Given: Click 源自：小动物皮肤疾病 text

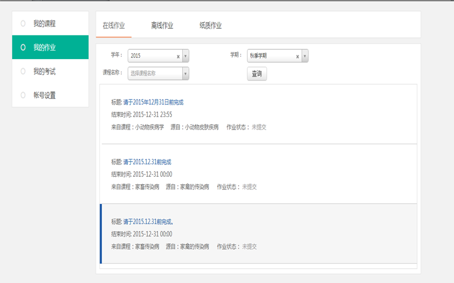Looking at the screenshot, I should pyautogui.click(x=195, y=127).
